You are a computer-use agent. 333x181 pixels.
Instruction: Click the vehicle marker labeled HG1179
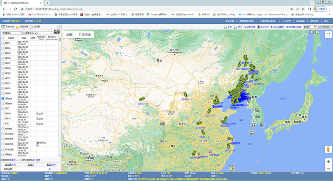[x=142, y=99]
